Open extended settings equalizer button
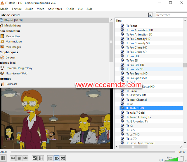The width and height of the screenshot is (187, 162). click(x=41, y=158)
